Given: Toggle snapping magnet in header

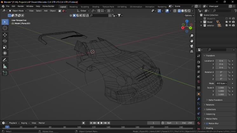Looking at the screenshot, I should click(99, 11).
